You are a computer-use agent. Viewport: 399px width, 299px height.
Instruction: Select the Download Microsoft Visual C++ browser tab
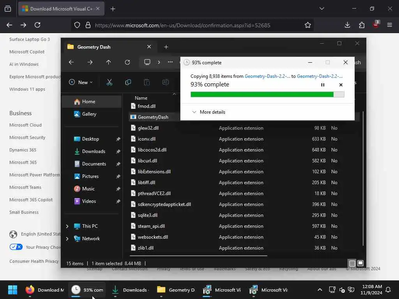(61, 9)
